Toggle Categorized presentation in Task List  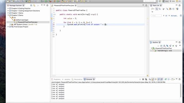(x=157, y=9)
